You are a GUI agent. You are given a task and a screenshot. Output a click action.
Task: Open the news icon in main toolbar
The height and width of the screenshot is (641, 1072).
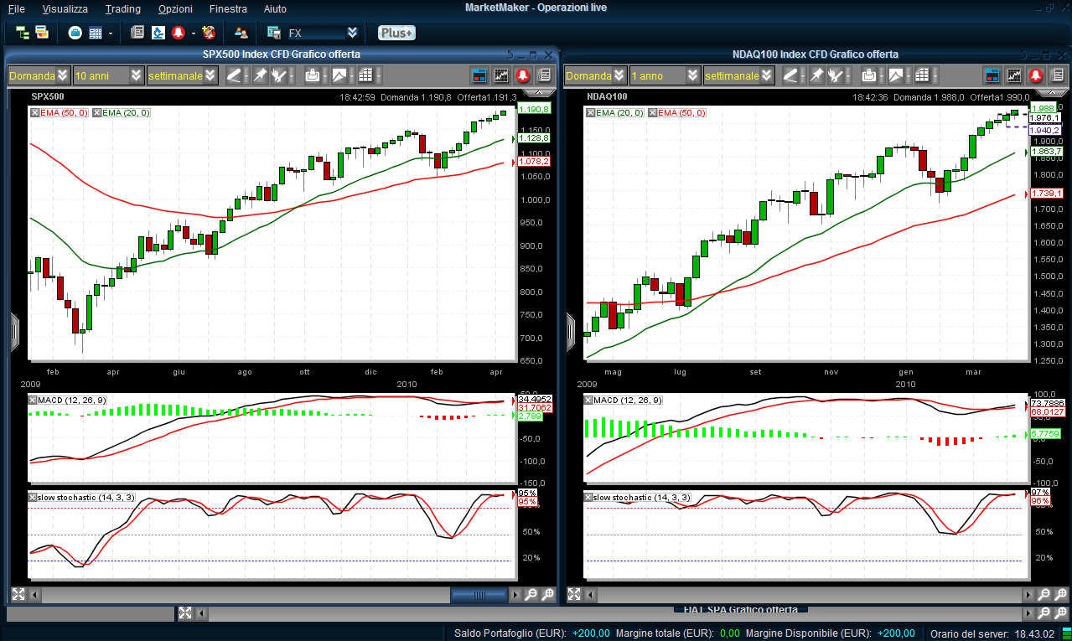point(137,33)
